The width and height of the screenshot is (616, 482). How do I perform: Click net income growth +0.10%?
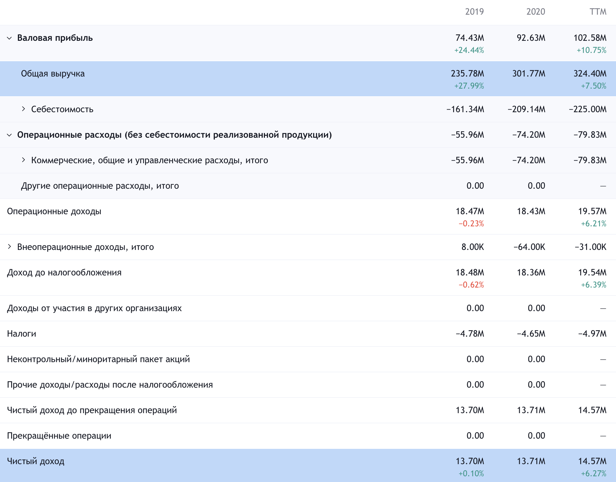click(x=471, y=474)
